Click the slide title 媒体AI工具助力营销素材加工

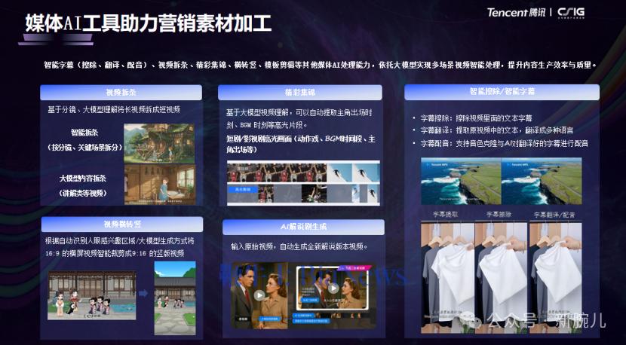pyautogui.click(x=149, y=23)
